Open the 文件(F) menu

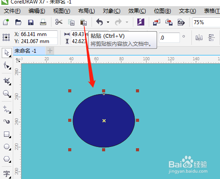click(x=12, y=11)
